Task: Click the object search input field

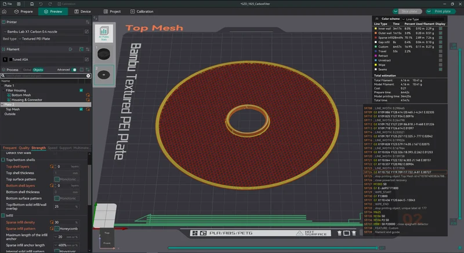Action: [x=46, y=76]
